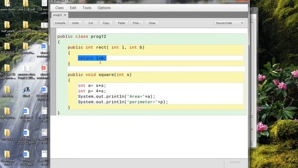Screen dimensions: 298x168
Task: Click the 'public class prog12' line
Action: tap(82, 36)
